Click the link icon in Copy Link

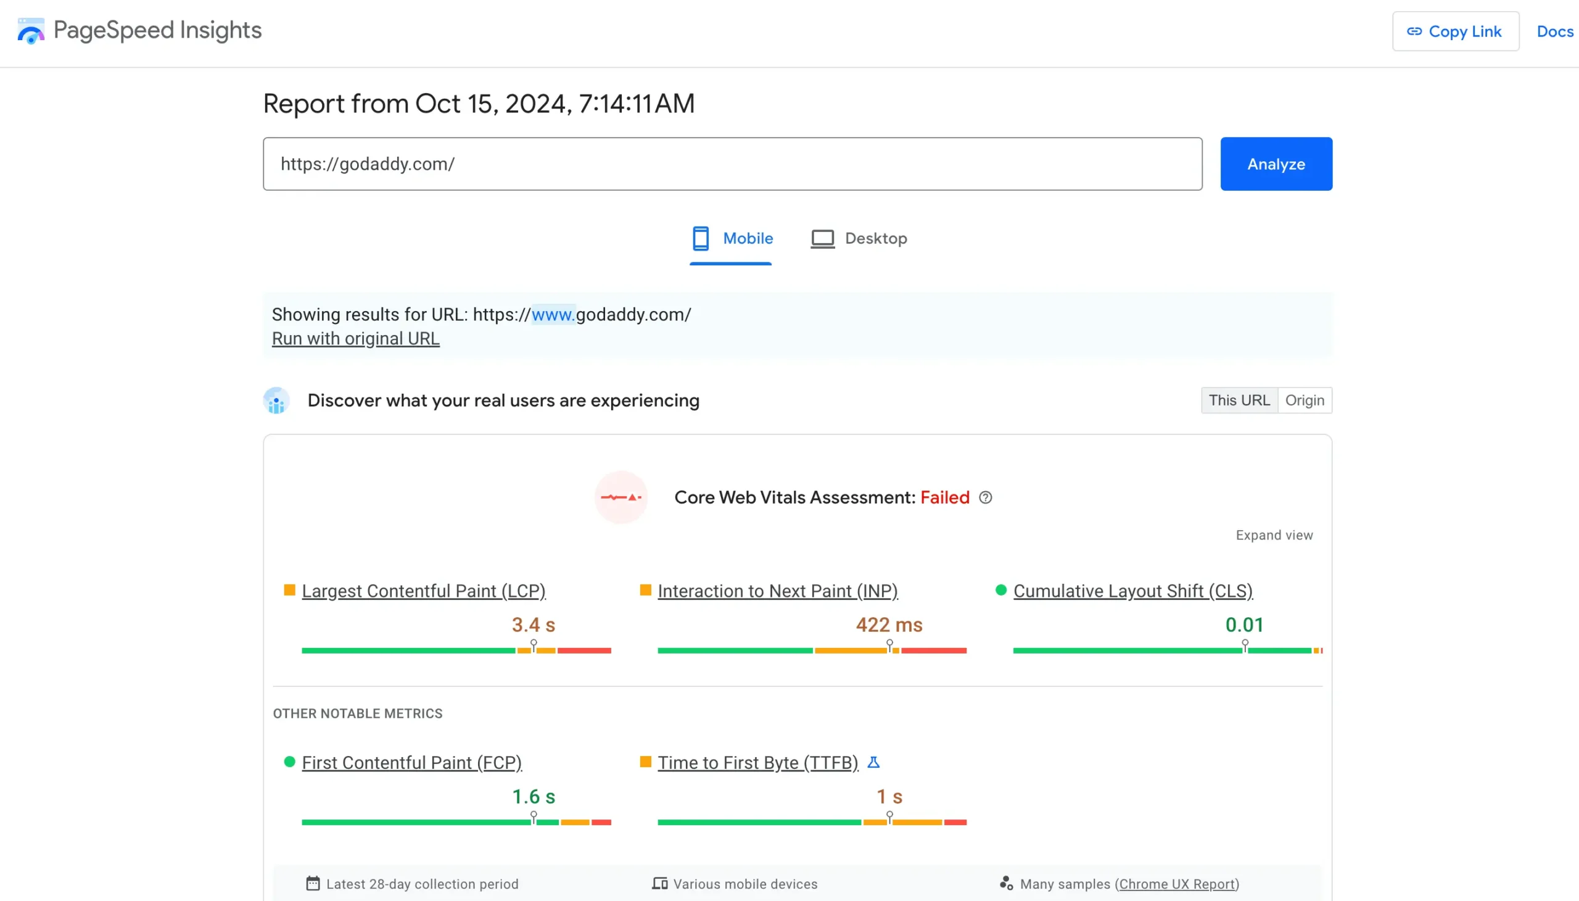click(x=1414, y=31)
